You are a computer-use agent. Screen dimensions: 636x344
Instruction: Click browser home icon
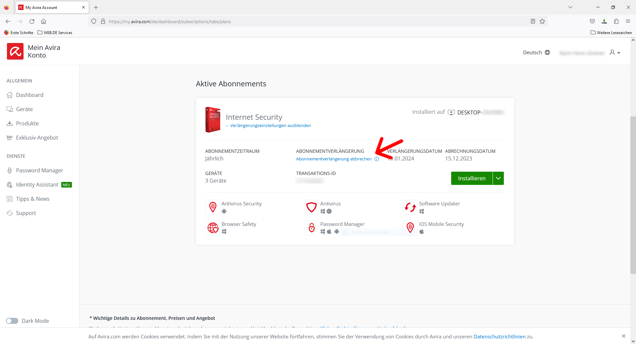pyautogui.click(x=43, y=21)
